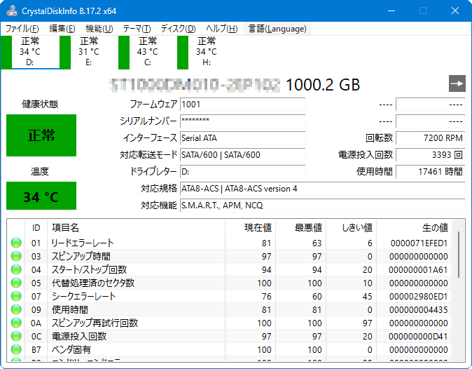Open the ファイル(F) menu

pyautogui.click(x=22, y=29)
